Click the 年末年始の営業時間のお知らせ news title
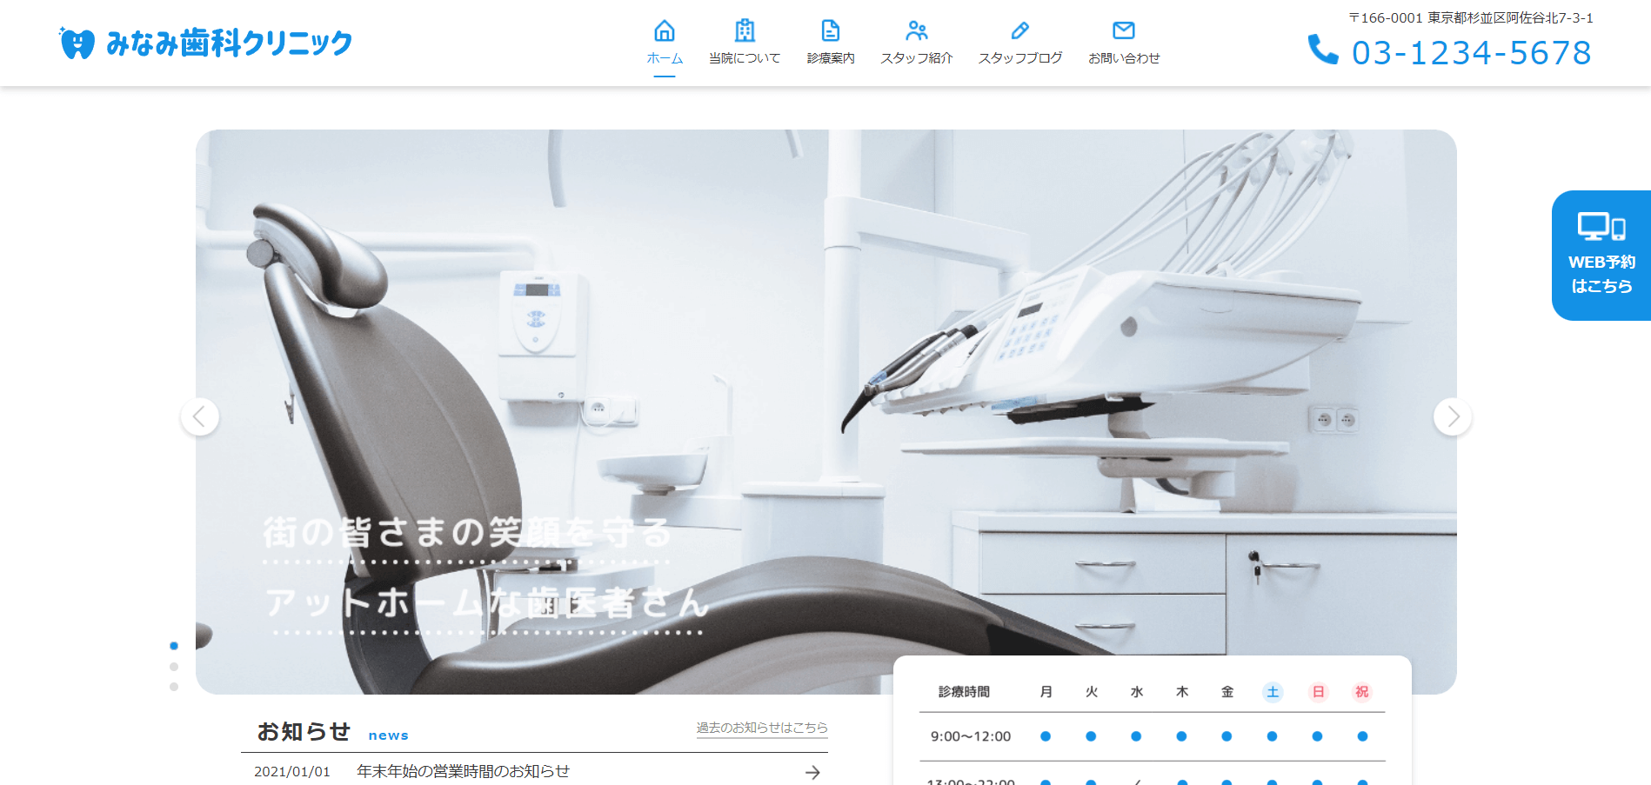Viewport: 1651px width, 785px height. [463, 771]
